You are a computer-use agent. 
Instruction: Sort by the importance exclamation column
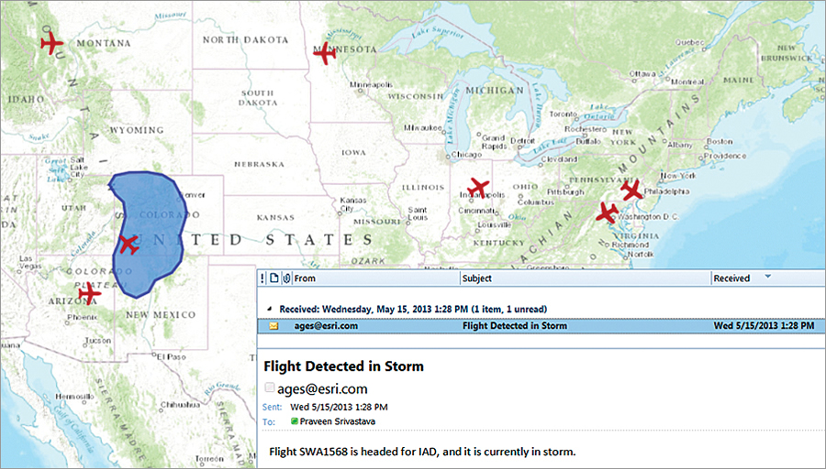(262, 278)
